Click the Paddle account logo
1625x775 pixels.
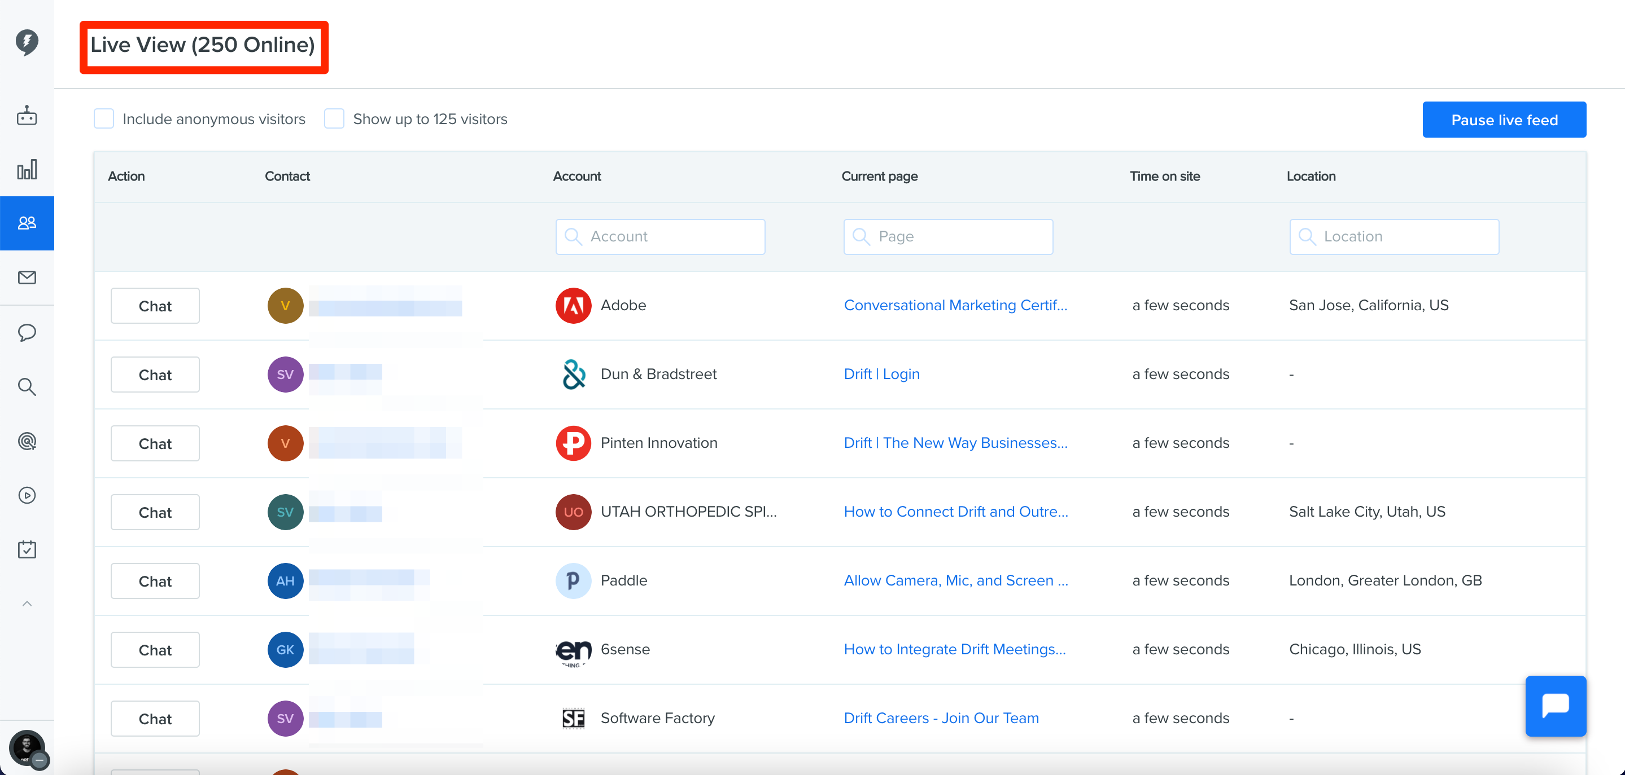click(x=573, y=581)
